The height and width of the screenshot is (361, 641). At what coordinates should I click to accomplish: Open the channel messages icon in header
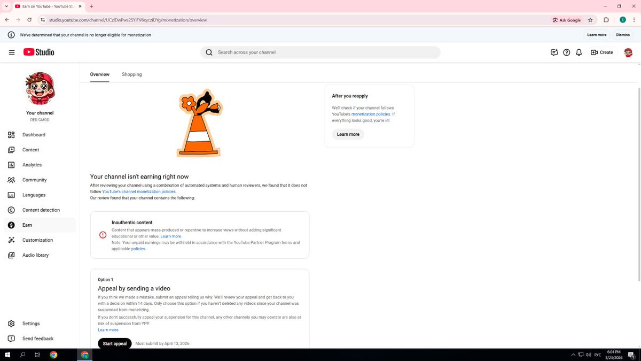pyautogui.click(x=554, y=52)
